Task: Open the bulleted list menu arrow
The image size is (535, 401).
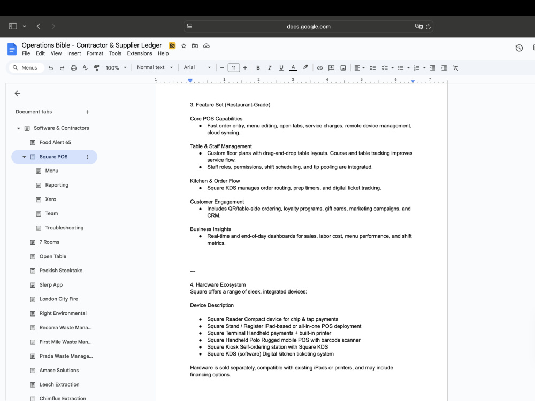Action: coord(408,68)
